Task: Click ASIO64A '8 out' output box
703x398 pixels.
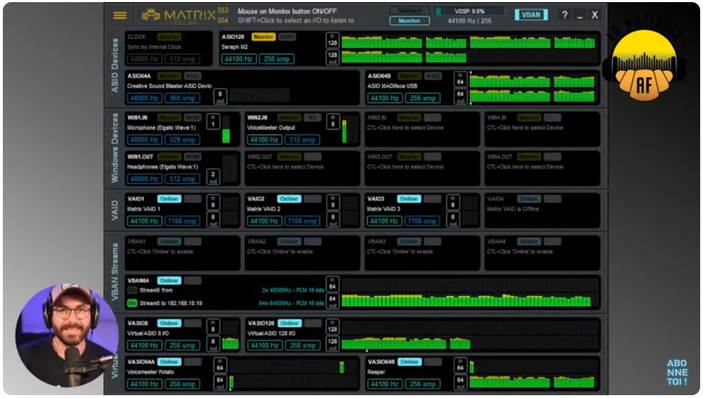Action: tap(220, 96)
